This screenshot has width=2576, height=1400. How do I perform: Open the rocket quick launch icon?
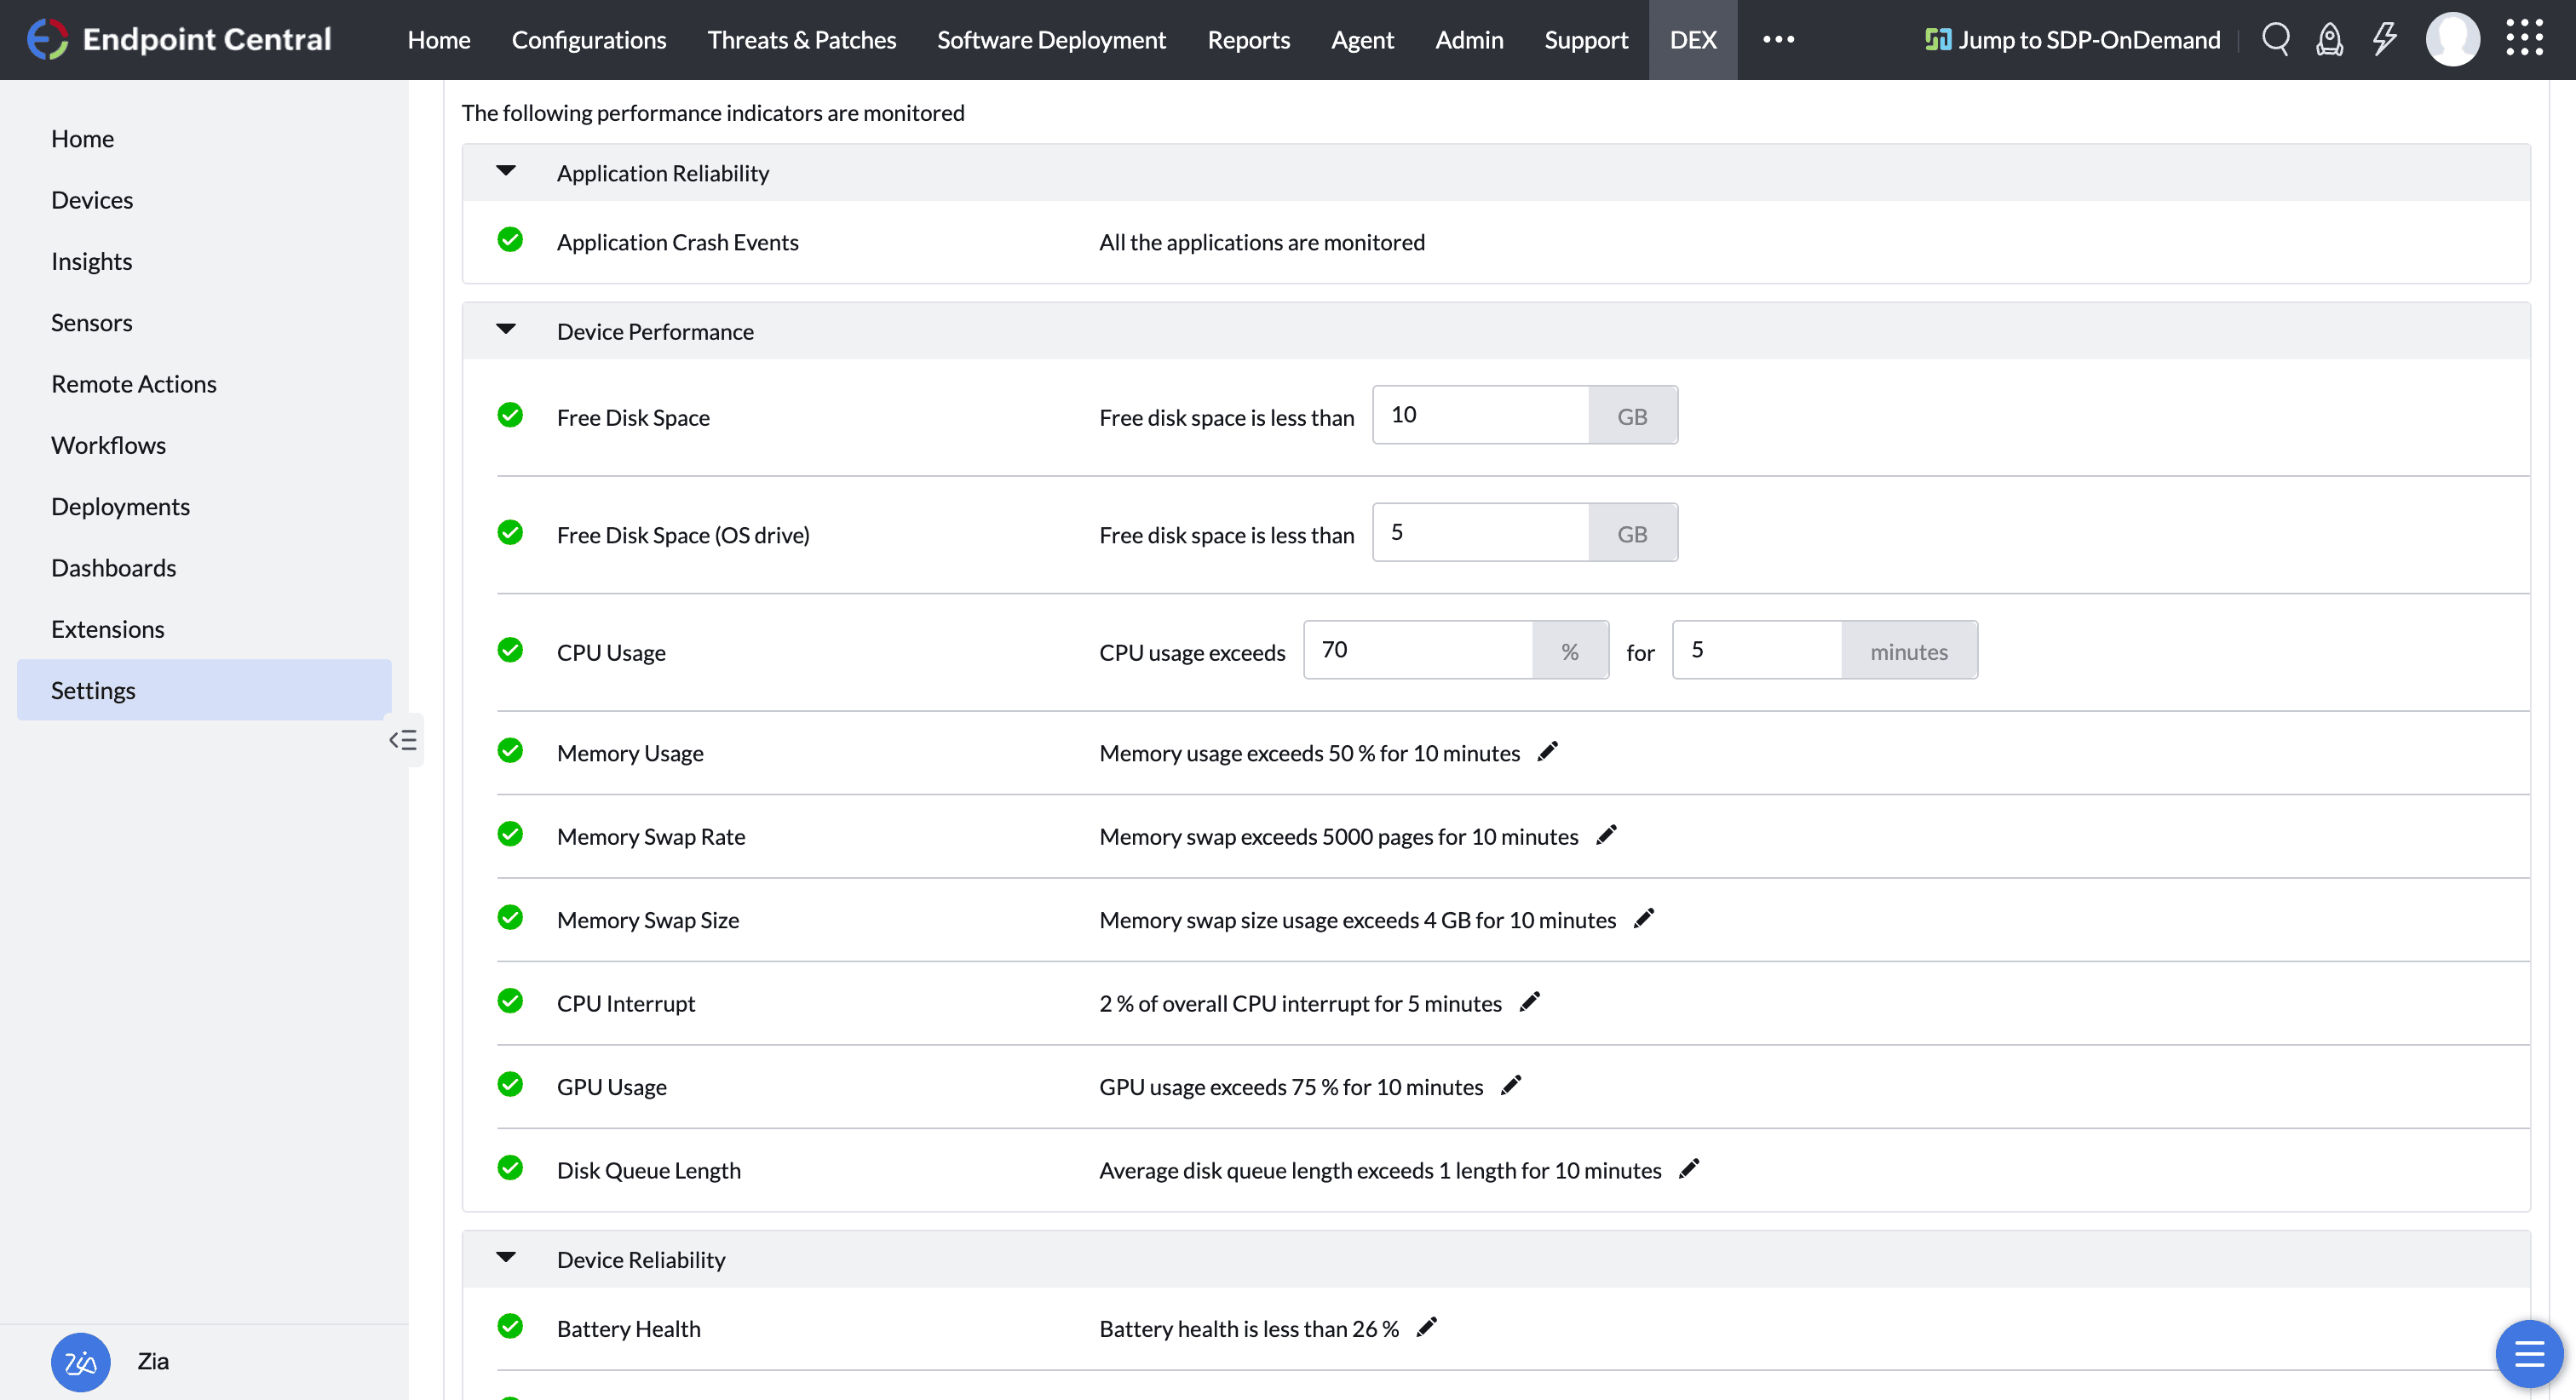click(x=2329, y=39)
